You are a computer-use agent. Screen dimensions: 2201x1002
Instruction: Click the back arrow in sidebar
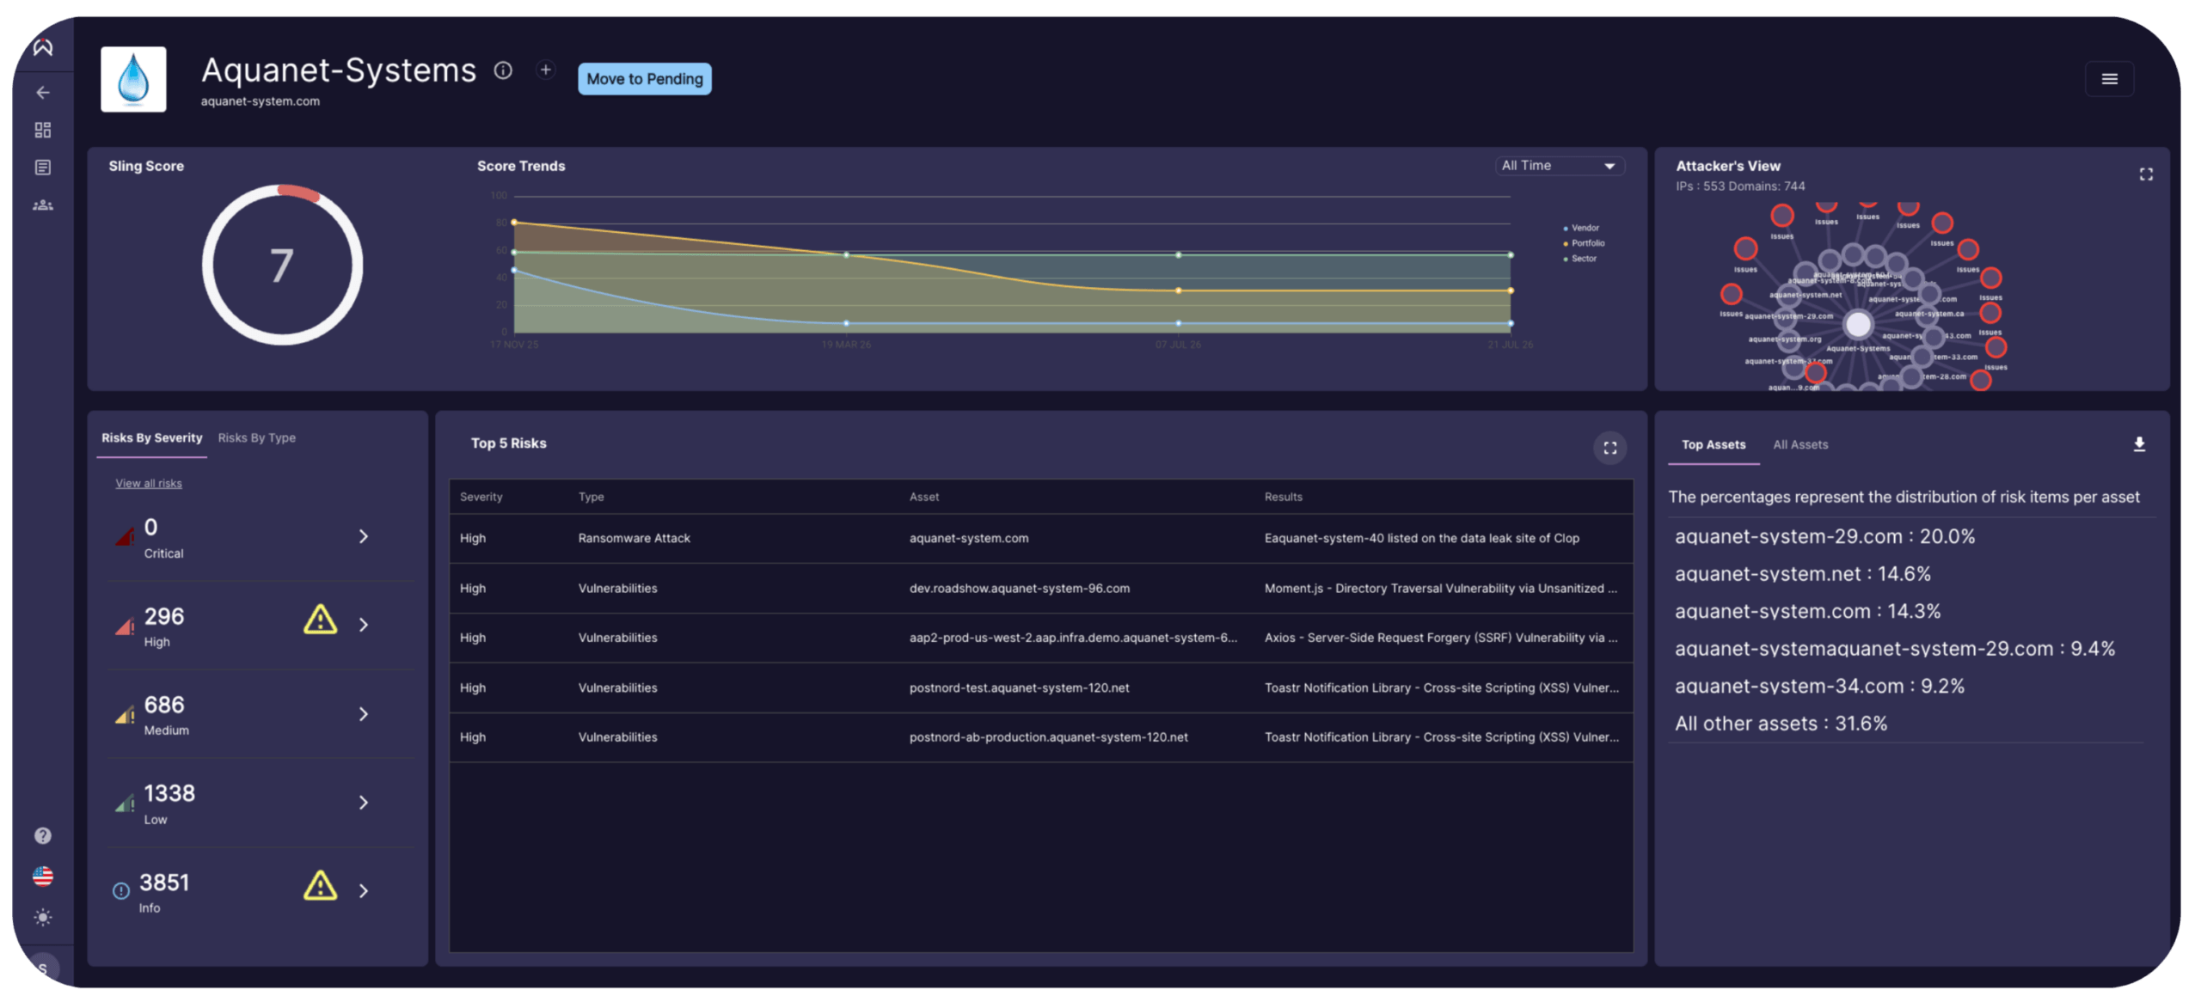coord(42,92)
